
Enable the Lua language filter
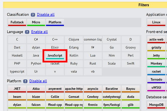pyautogui.click(x=93, y=56)
